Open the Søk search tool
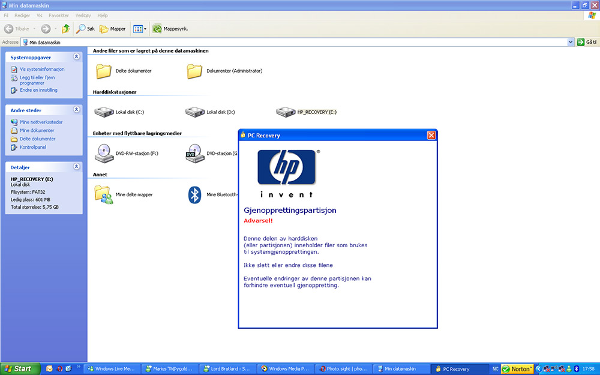This screenshot has width=600, height=375. point(85,29)
